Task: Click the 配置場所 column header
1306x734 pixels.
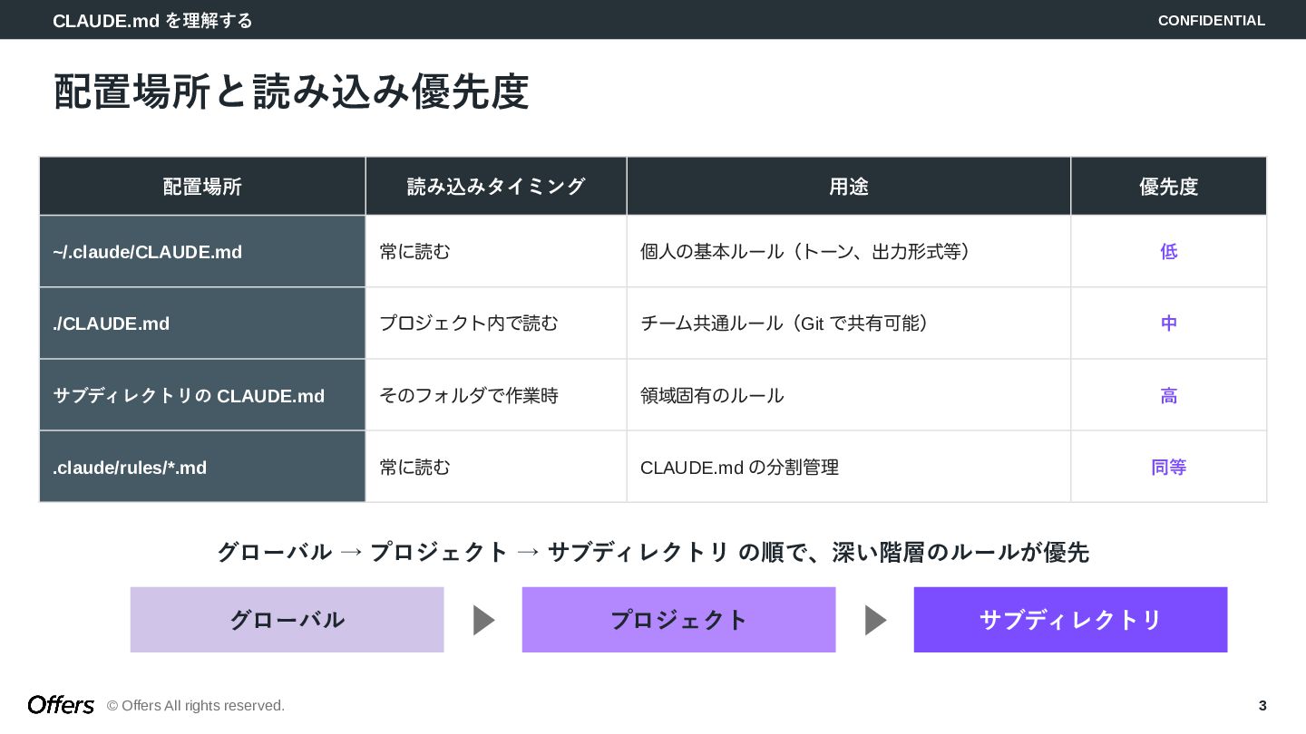Action: pyautogui.click(x=202, y=187)
